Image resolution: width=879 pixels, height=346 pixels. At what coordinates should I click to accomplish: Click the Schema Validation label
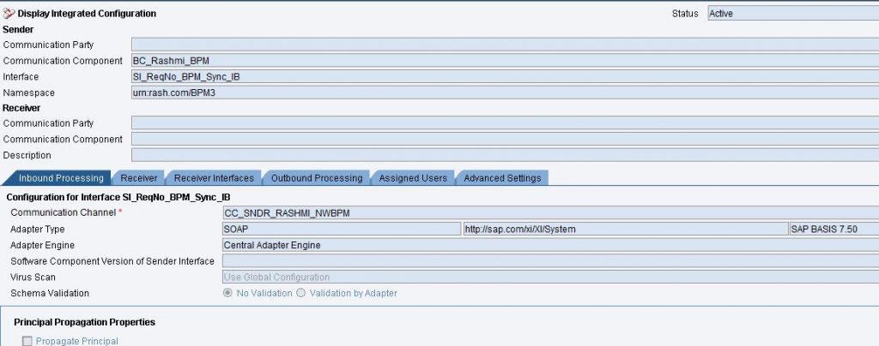click(50, 293)
